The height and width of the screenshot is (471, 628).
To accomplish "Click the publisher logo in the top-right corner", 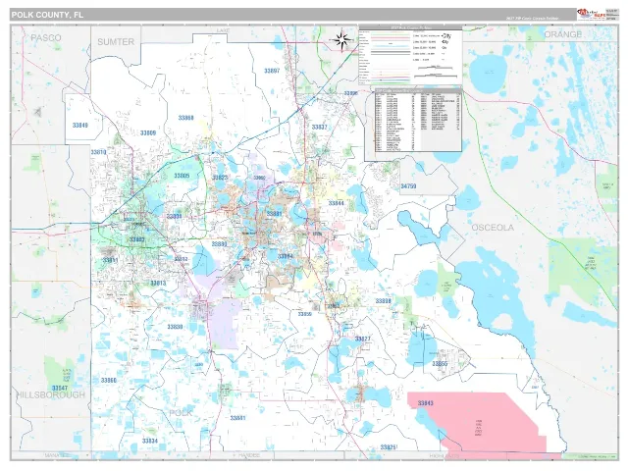I will 591,14.
